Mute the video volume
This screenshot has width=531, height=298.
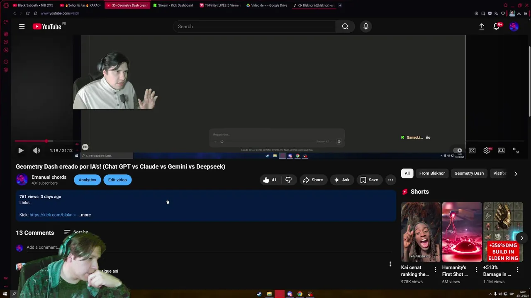point(37,151)
